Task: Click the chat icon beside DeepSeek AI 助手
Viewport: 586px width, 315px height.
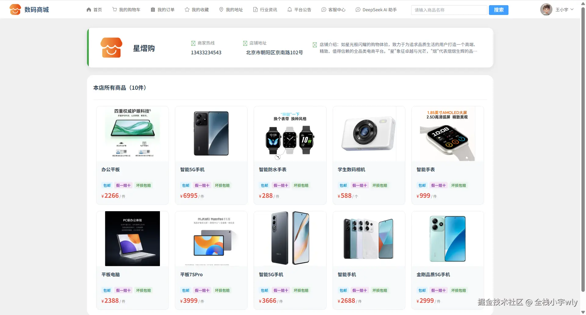Action: pyautogui.click(x=358, y=10)
